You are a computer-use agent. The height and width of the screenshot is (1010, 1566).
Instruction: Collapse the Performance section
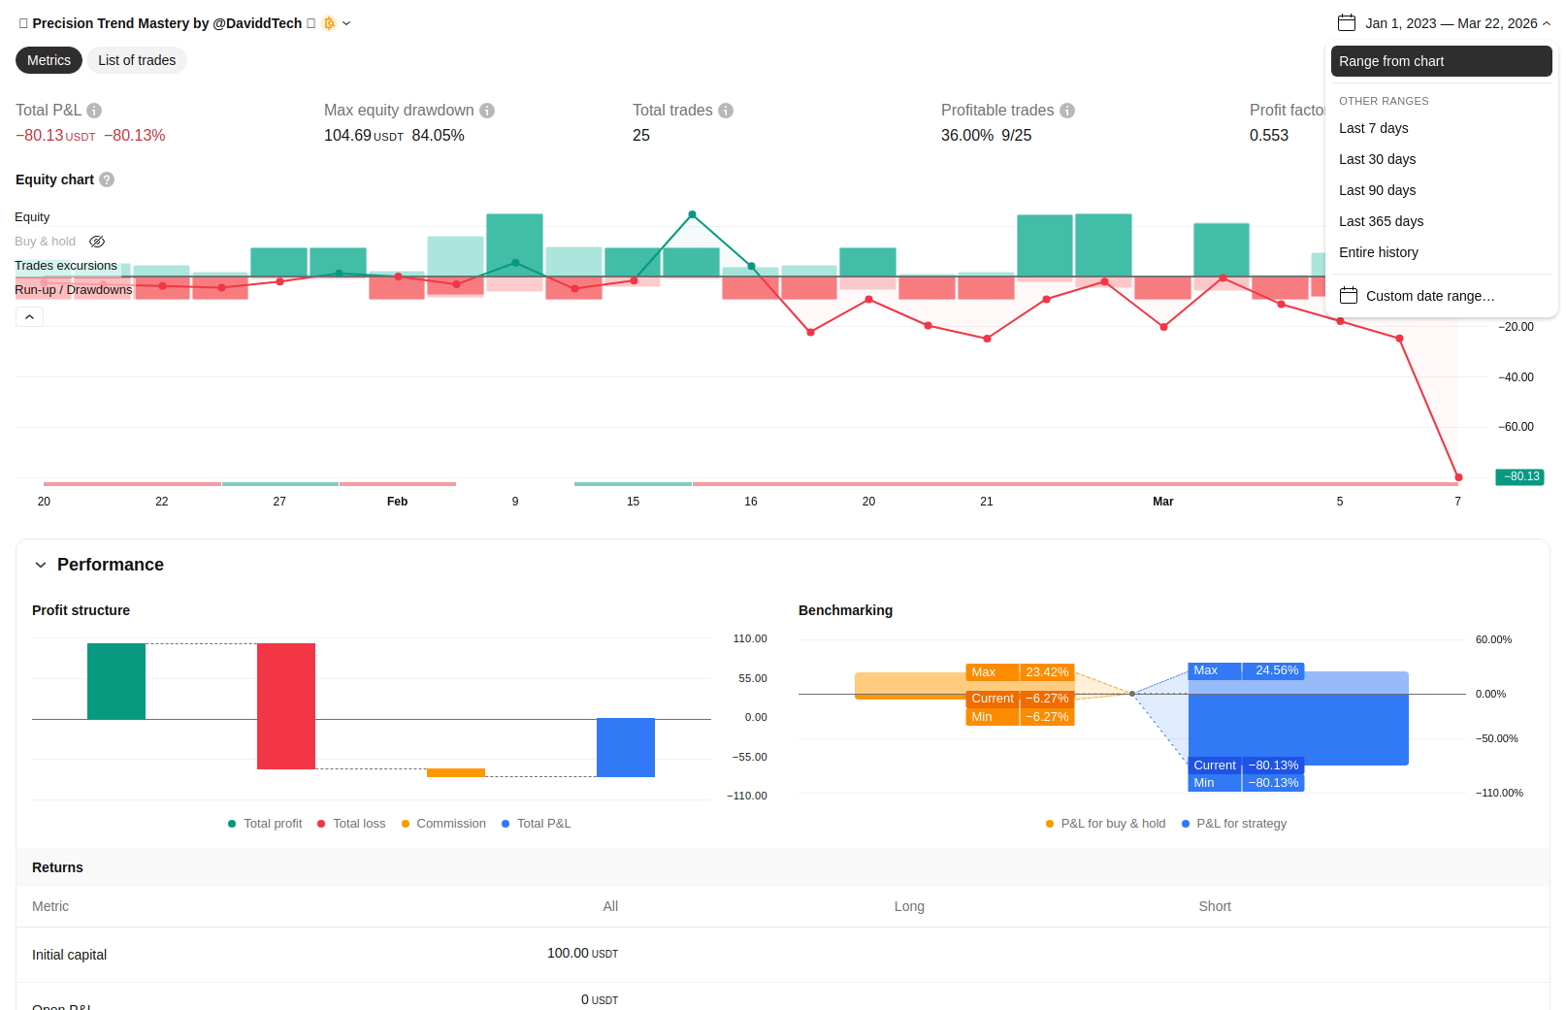(41, 565)
